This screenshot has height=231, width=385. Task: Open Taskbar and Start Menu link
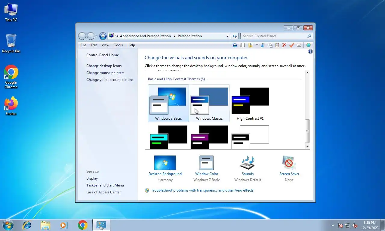coord(105,185)
